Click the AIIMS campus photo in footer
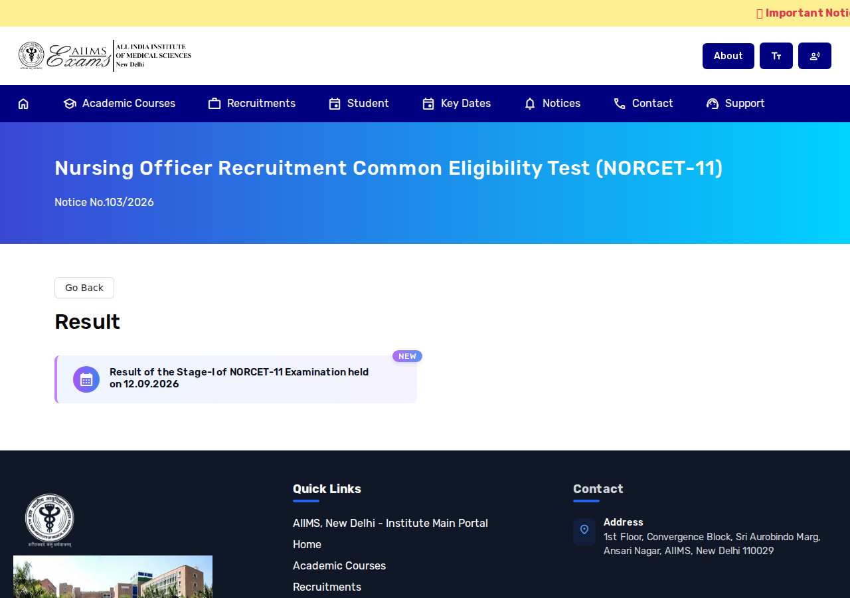 pos(113,577)
